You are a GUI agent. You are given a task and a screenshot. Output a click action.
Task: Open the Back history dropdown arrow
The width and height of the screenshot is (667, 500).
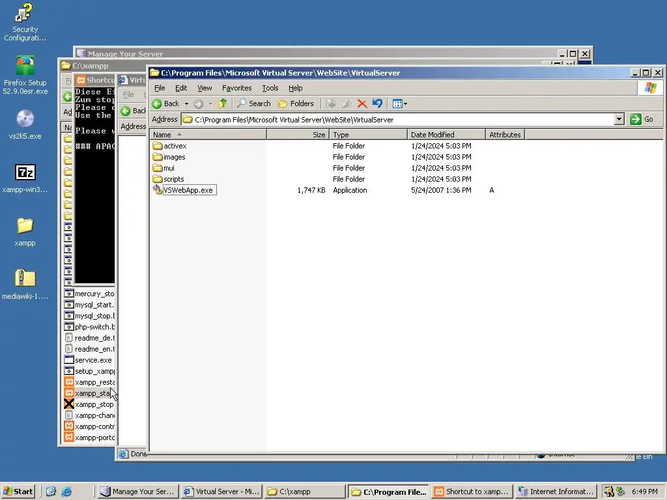coord(186,104)
